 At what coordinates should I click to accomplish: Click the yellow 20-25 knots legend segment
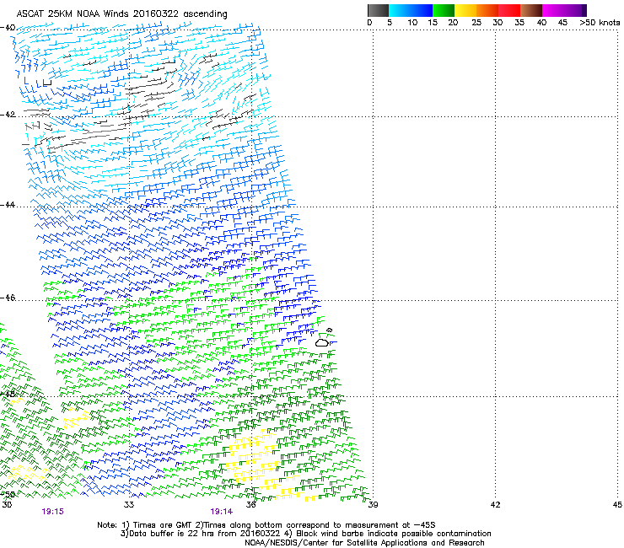click(x=465, y=10)
